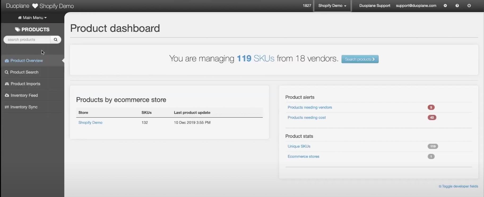This screenshot has height=197, width=484.
Task: Select Inventory Feed menu item
Action: pos(24,95)
